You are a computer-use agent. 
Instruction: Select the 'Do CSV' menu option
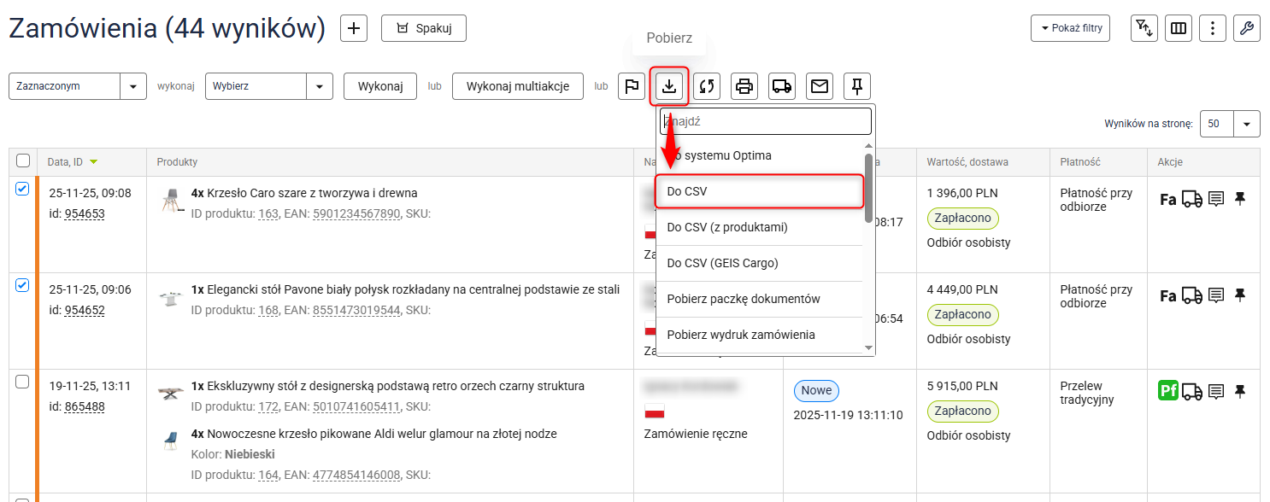click(758, 192)
